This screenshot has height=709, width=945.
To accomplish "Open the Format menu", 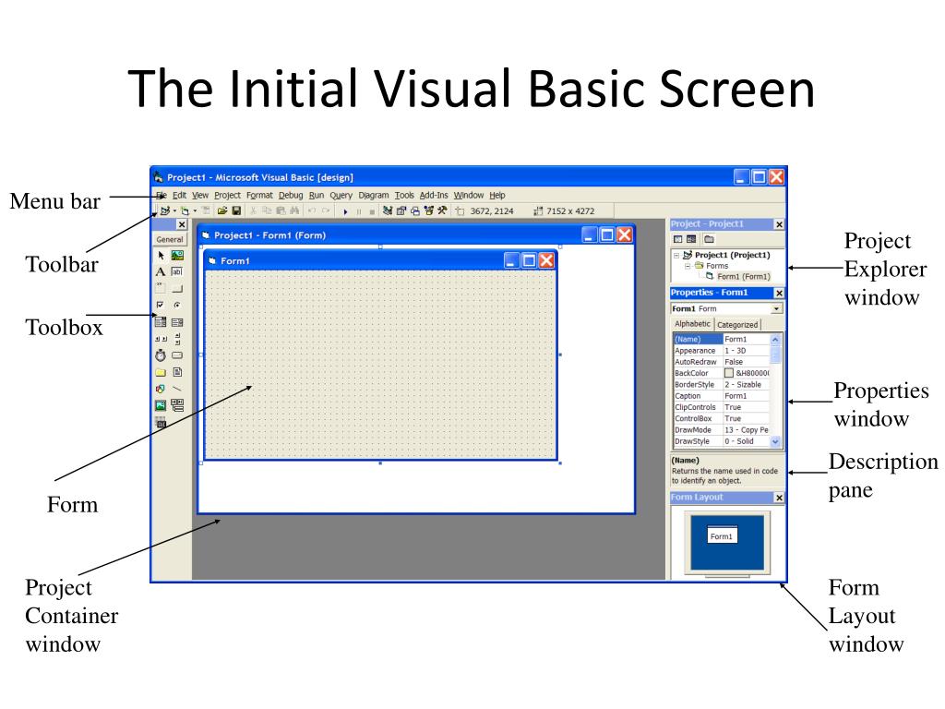I will tap(259, 196).
